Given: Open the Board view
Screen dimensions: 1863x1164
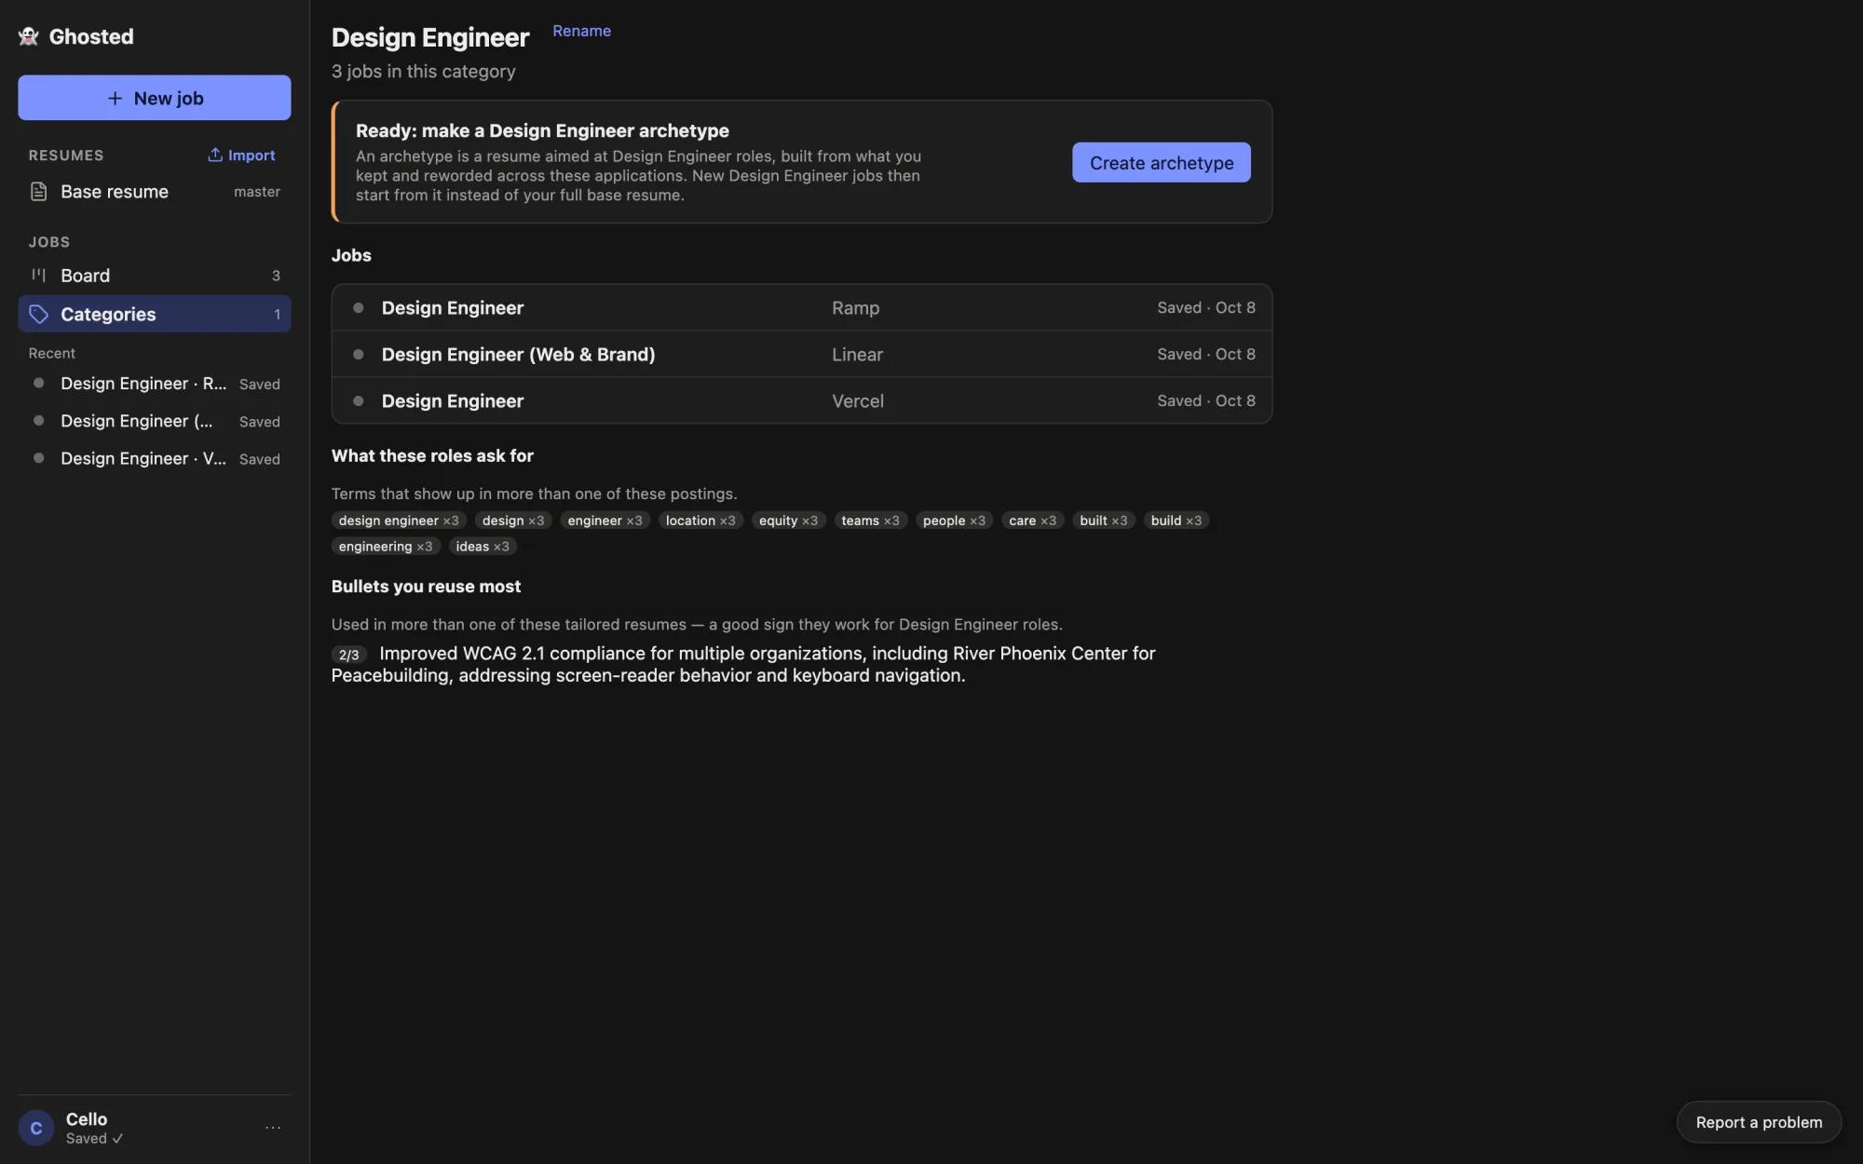Looking at the screenshot, I should click(155, 276).
